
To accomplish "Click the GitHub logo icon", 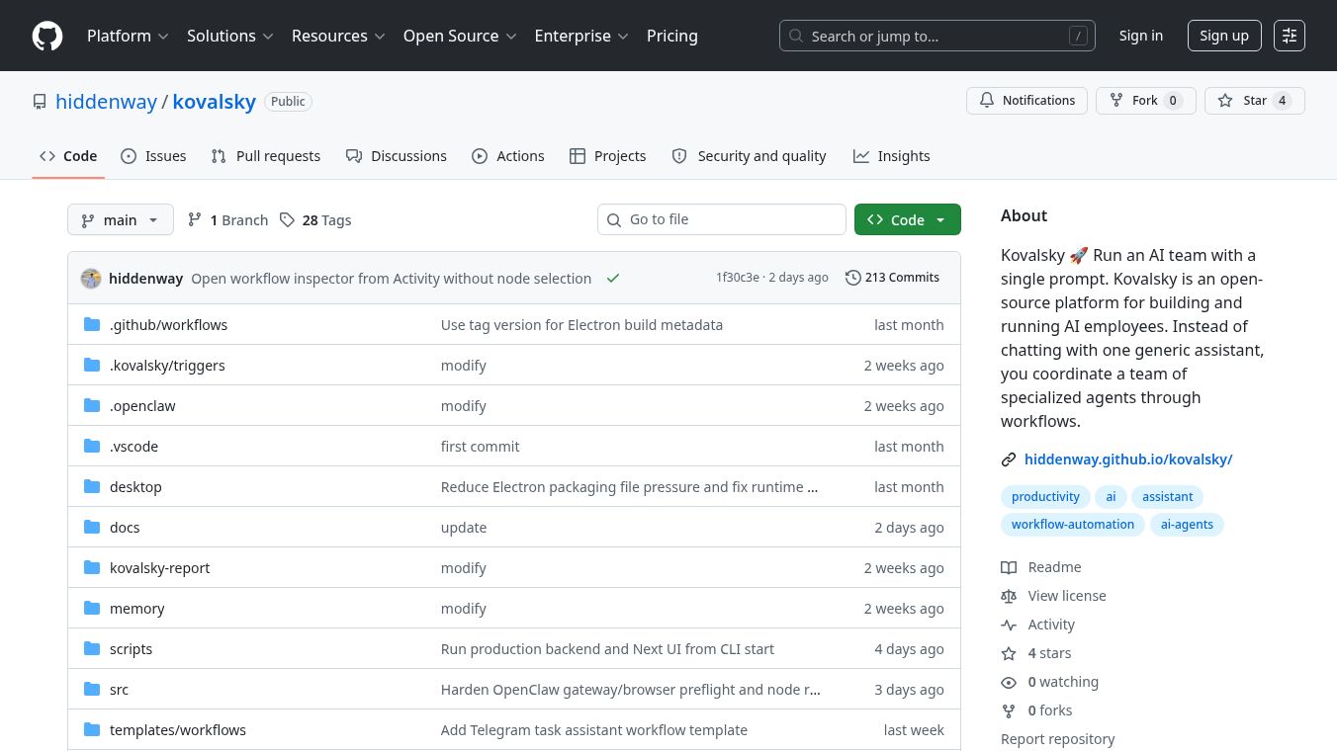I will point(47,36).
